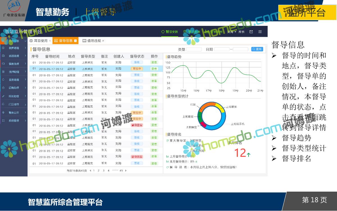Click the 收押助理 sidebar icon
The image size is (337, 211).
coord(3,48)
